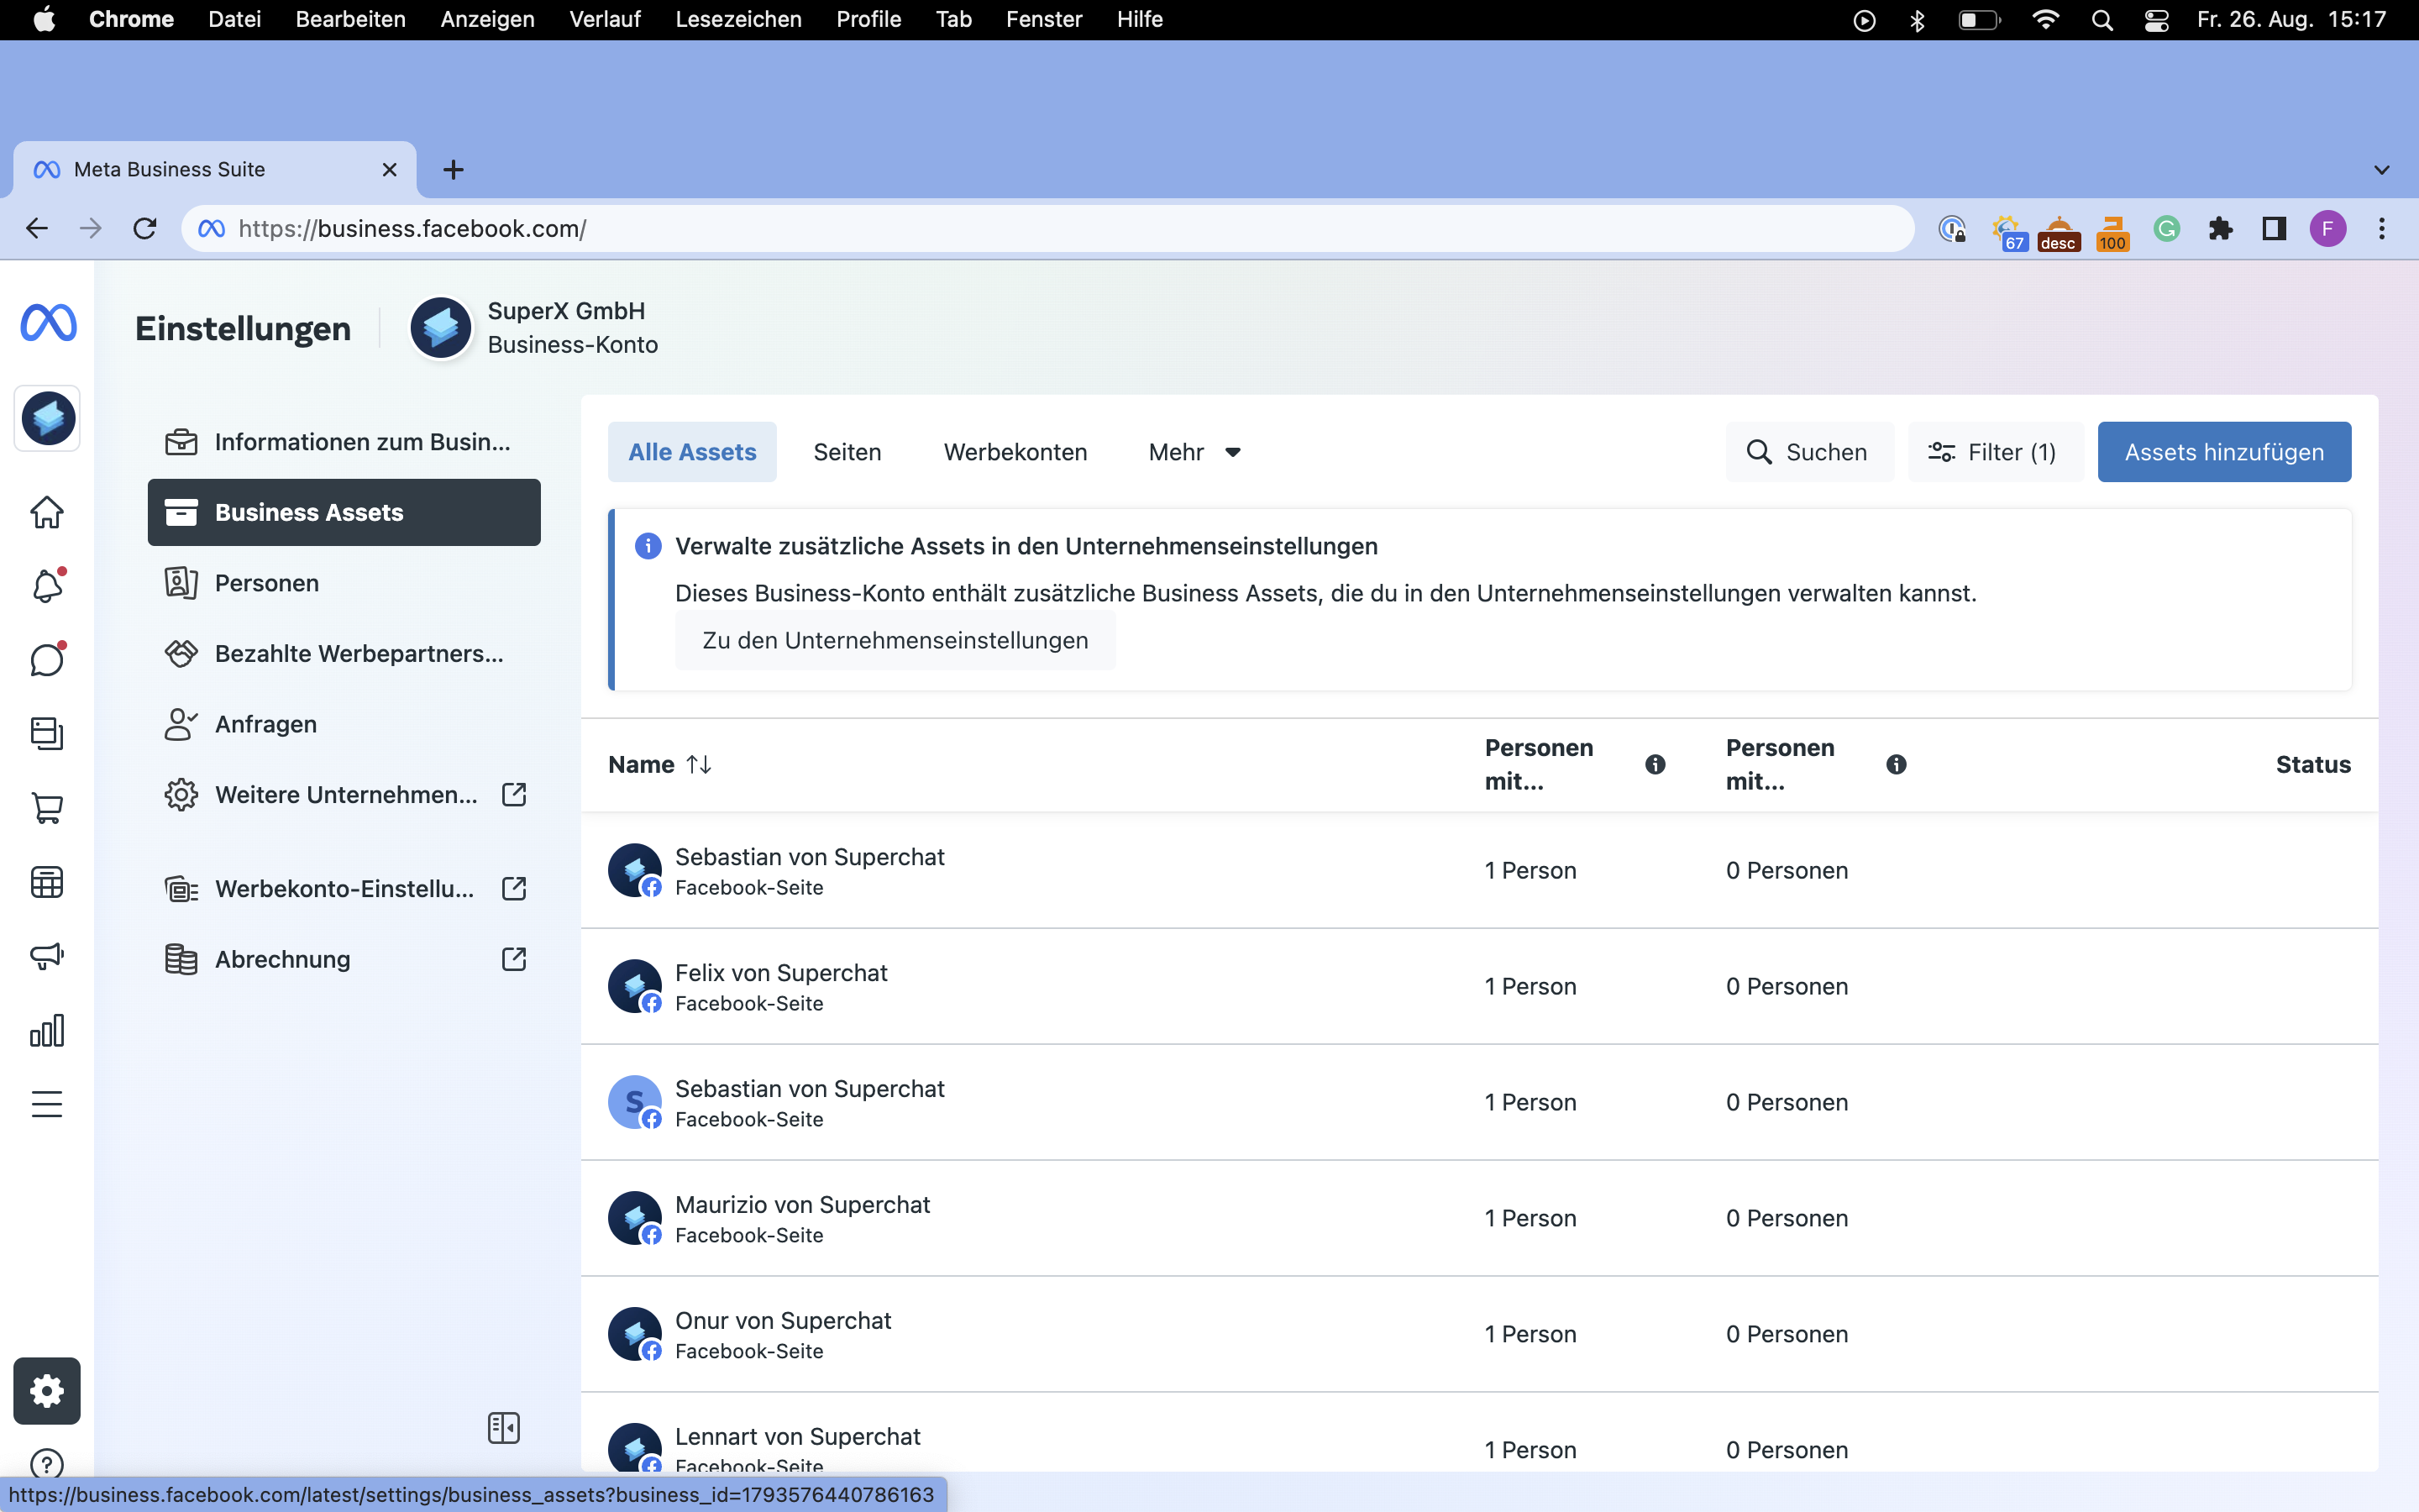The width and height of the screenshot is (2419, 1512).
Task: Open the Onur von Superchat row
Action: click(1479, 1334)
